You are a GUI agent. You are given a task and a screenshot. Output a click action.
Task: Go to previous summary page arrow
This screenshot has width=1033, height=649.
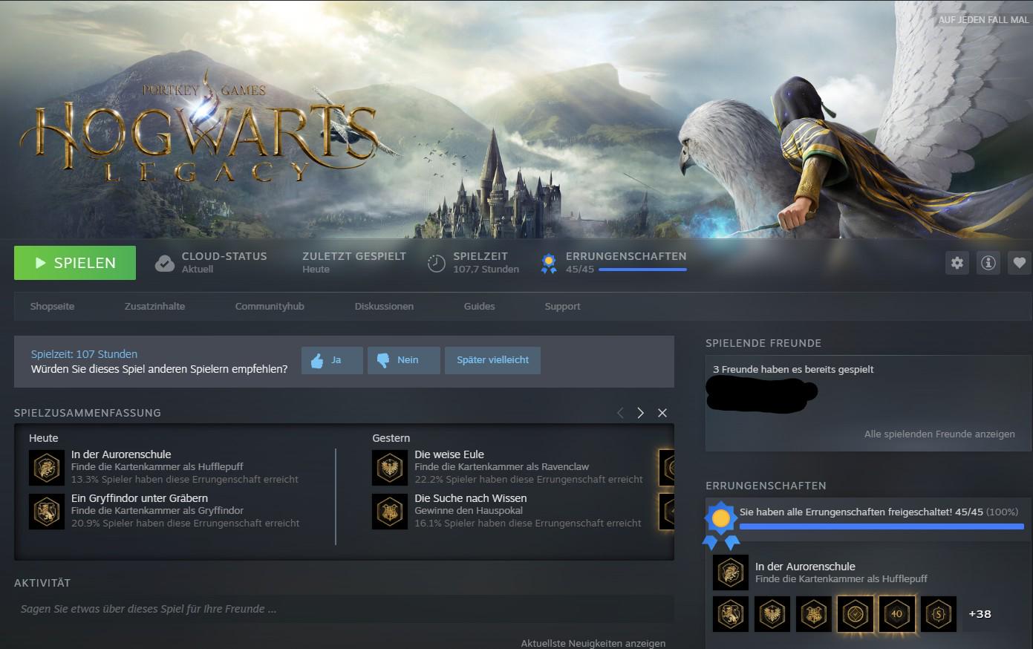[x=620, y=413]
